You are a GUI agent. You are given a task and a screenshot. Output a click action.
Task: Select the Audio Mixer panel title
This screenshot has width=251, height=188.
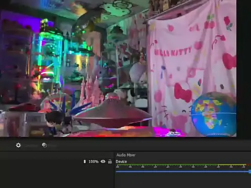pyautogui.click(x=126, y=155)
